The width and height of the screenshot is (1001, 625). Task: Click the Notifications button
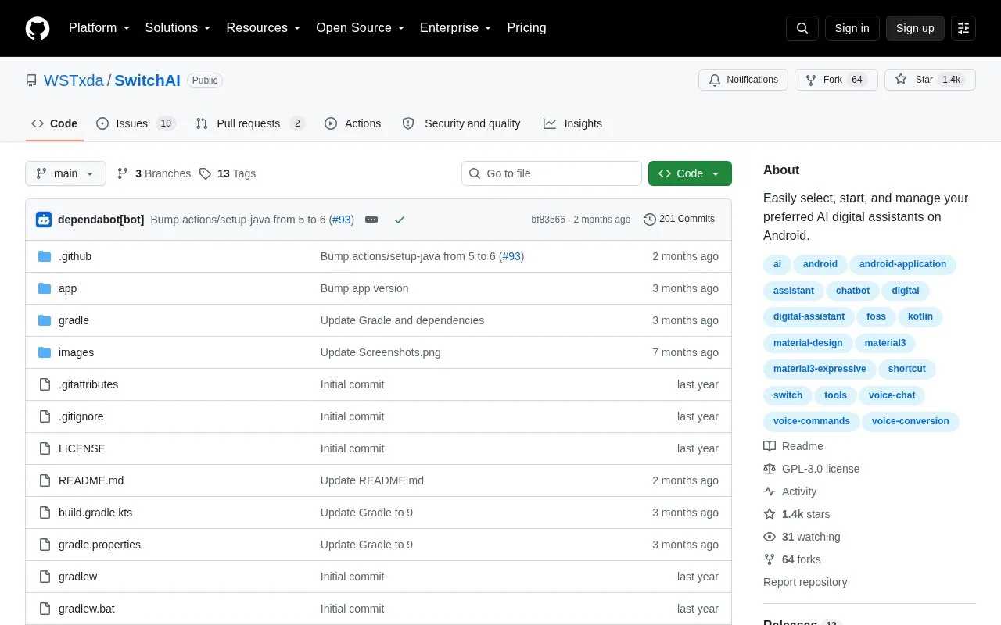coord(743,80)
